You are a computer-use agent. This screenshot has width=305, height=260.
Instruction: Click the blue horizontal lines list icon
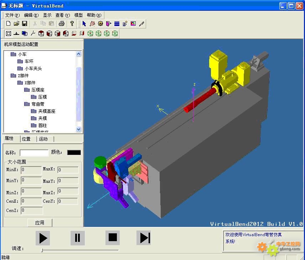(117, 24)
